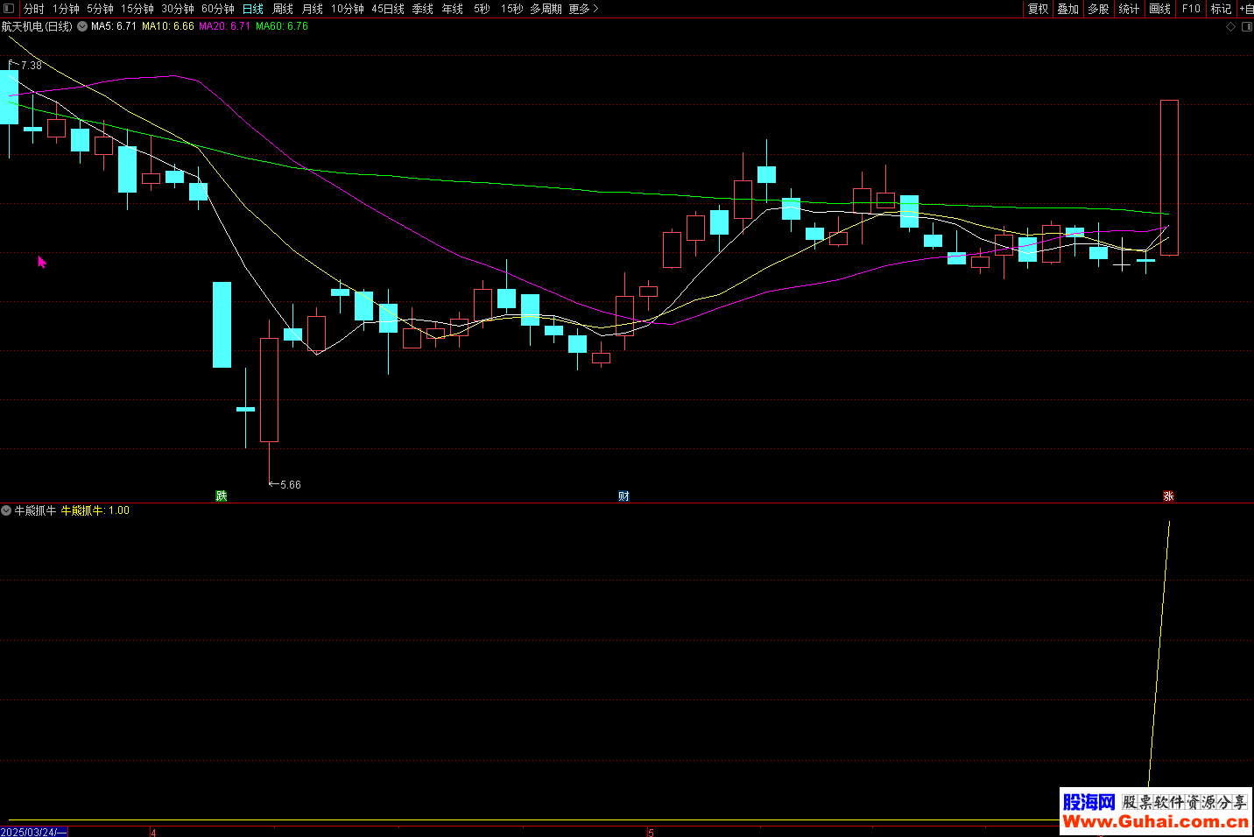Click the month 5 marker on time axis
Viewport: 1254px width, 837px height.
(x=651, y=833)
